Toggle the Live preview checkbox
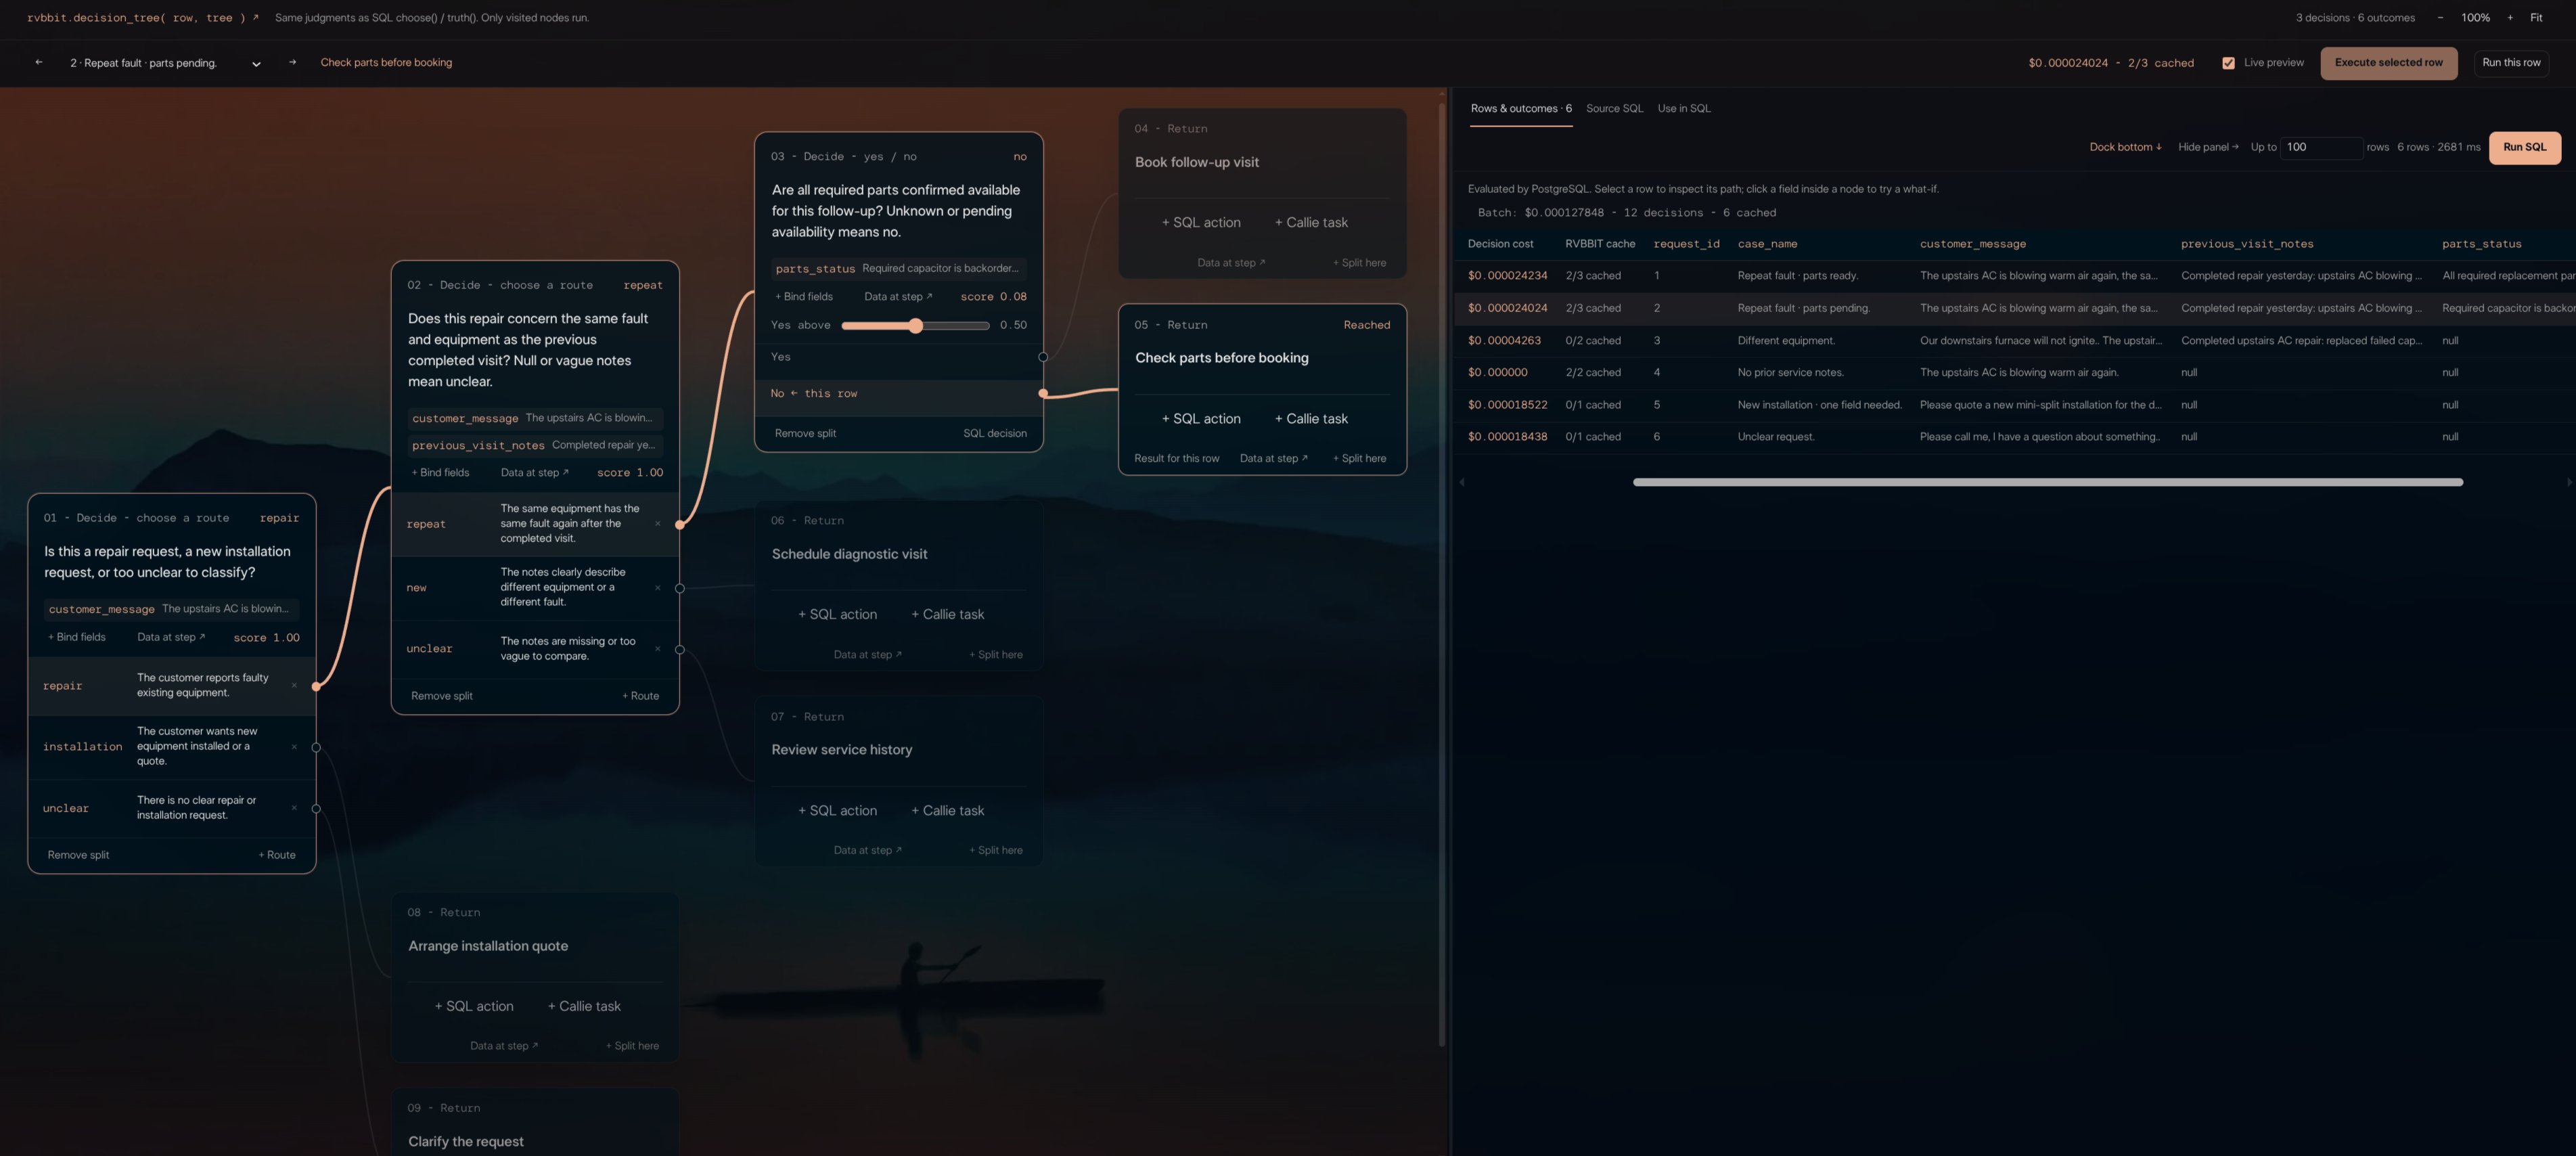 2228,63
